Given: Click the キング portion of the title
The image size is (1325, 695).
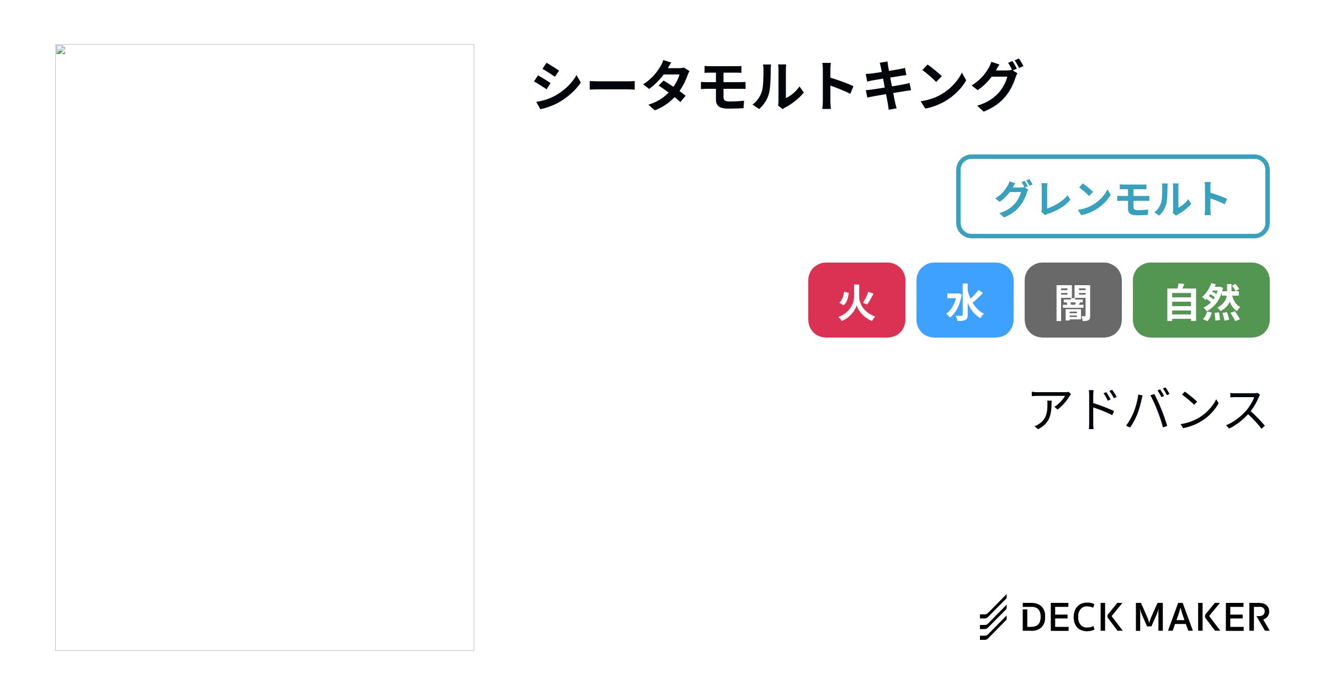Looking at the screenshot, I should tap(941, 86).
